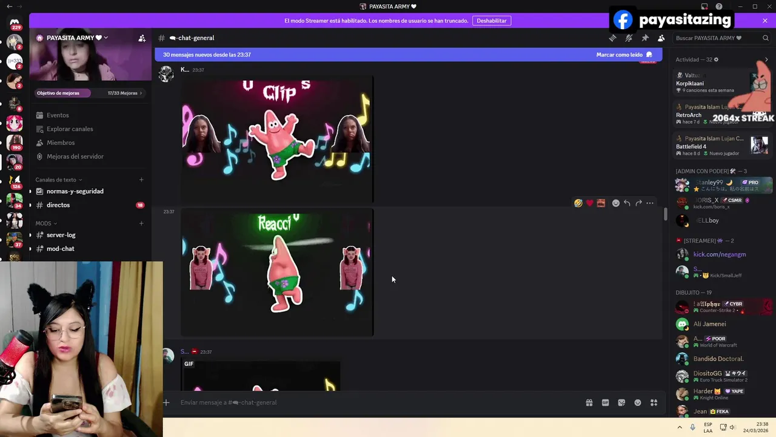The image size is (776, 437).
Task: Open more options for hovered message
Action: point(650,203)
